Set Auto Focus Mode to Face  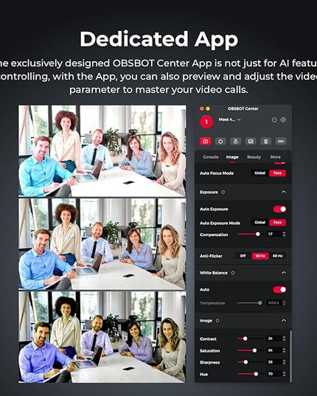[277, 173]
